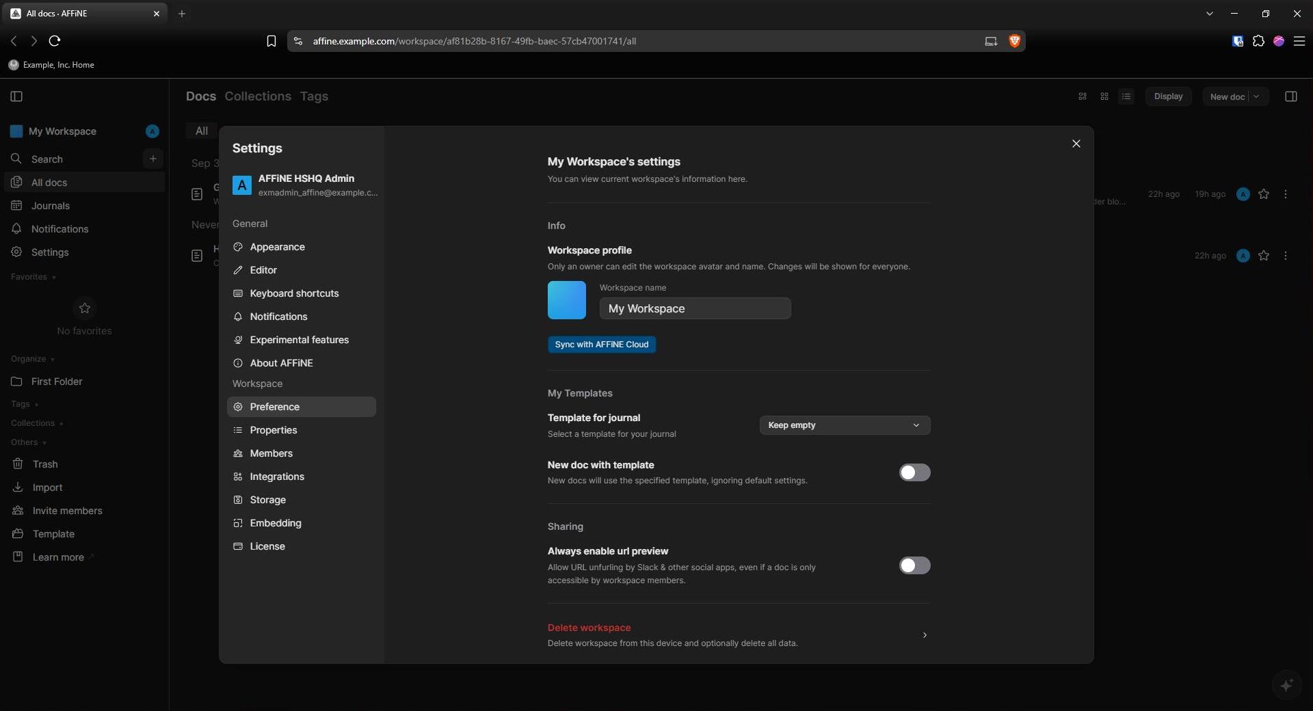Open the Learn more link

click(x=85, y=557)
